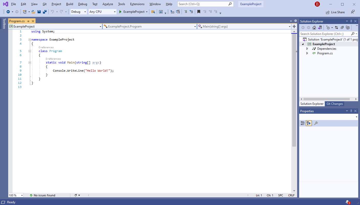Select the Undo icon on the toolbar

click(52, 12)
